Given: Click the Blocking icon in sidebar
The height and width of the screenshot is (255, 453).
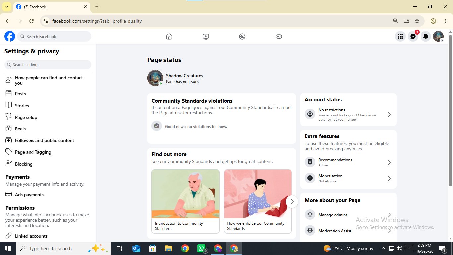Looking at the screenshot, I should coord(9,164).
